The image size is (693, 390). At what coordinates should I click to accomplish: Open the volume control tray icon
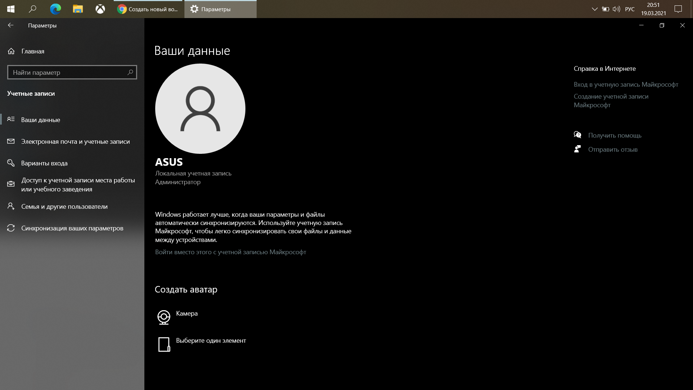(x=616, y=9)
